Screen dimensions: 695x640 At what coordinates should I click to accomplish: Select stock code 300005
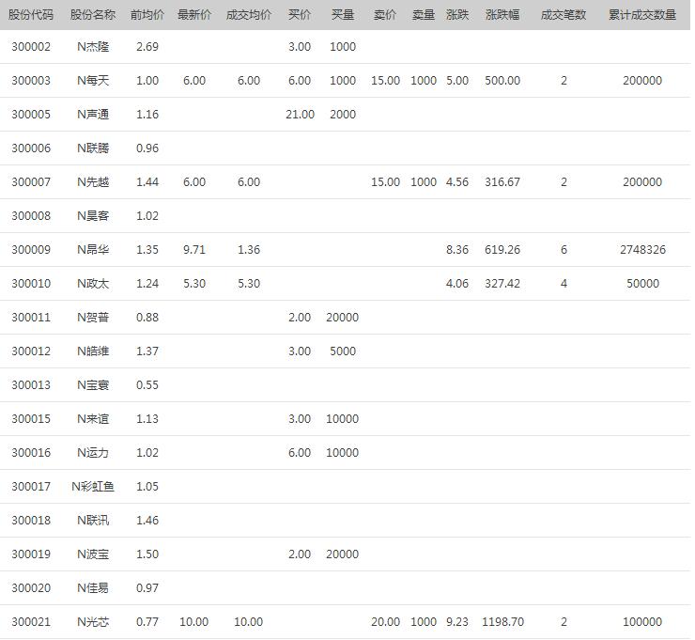tap(31, 115)
